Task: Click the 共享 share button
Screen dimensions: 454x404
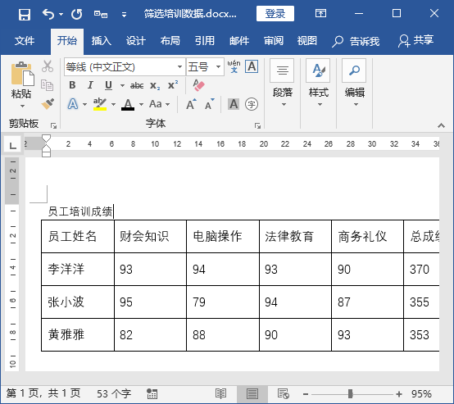Action: [x=416, y=41]
